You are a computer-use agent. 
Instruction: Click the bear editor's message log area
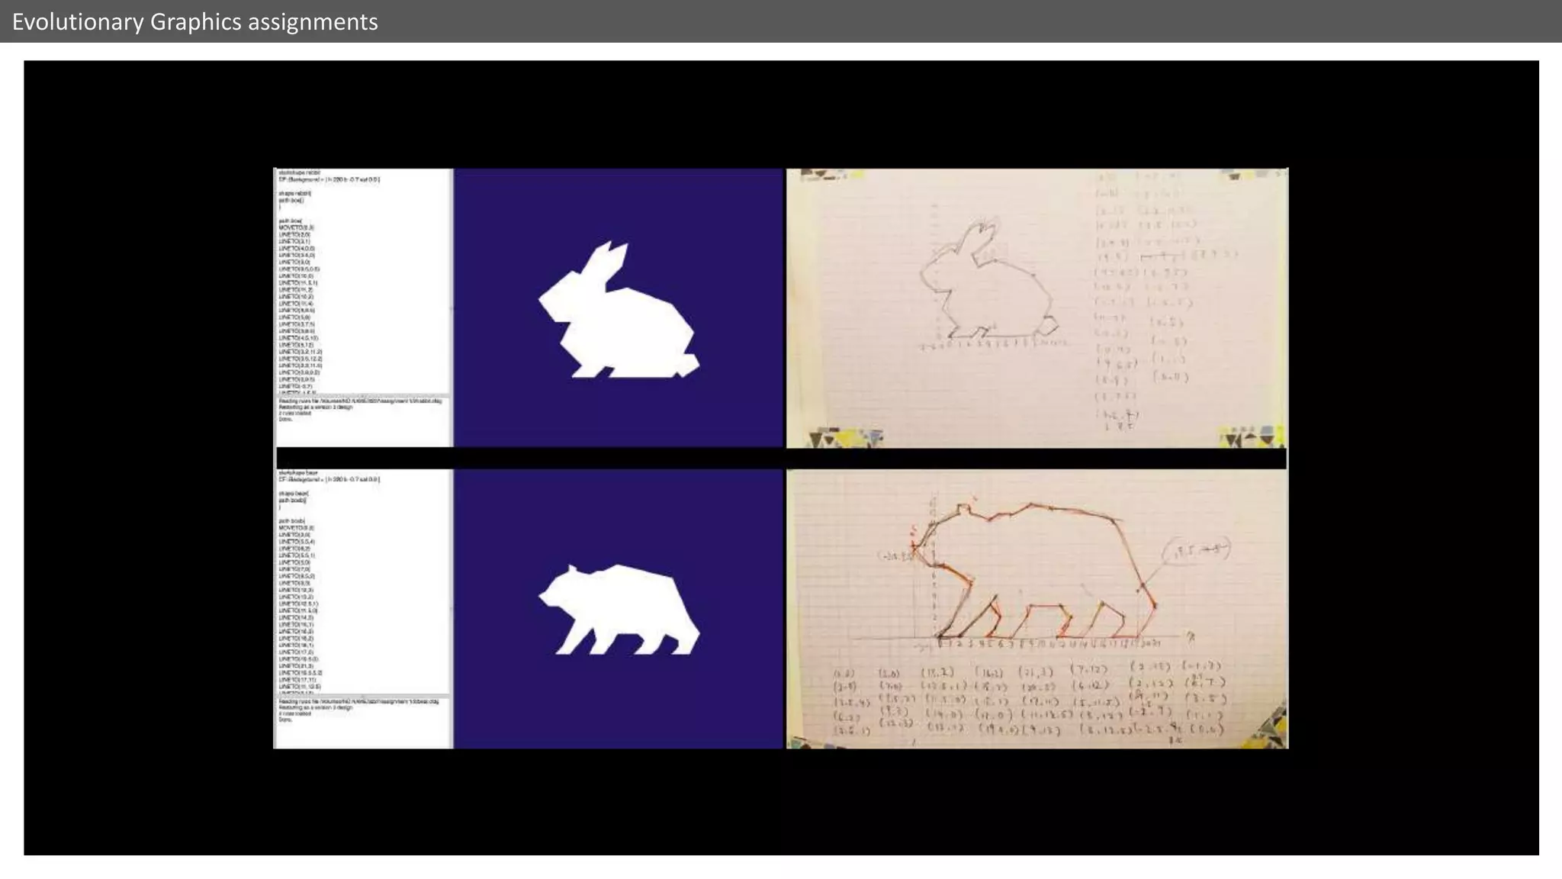point(363,722)
